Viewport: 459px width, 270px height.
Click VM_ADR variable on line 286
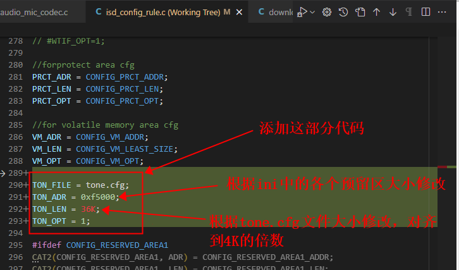(47, 137)
